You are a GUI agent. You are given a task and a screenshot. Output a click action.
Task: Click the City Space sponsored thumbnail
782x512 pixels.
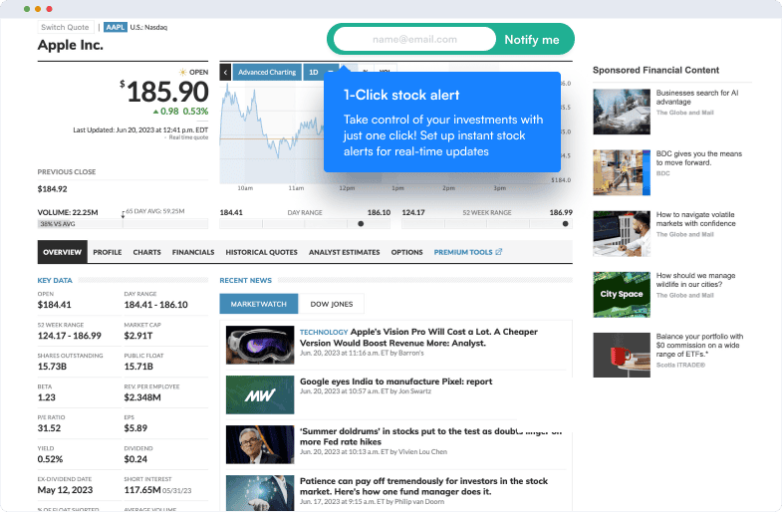click(622, 294)
